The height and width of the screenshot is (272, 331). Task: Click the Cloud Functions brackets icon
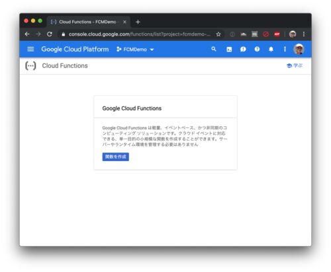30,66
